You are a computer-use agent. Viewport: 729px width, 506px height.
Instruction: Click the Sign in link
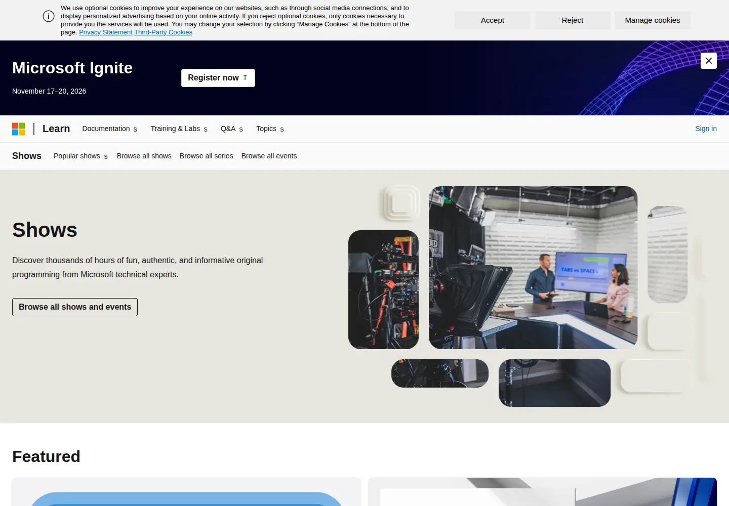point(706,129)
